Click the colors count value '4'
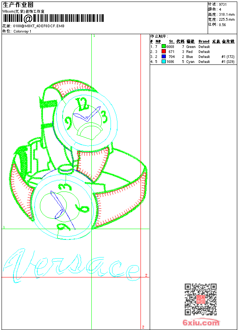Screen dimensions: 238x330 [x=220, y=10]
